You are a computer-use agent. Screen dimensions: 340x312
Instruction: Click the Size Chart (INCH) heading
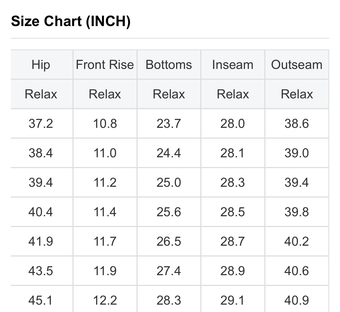[71, 21]
